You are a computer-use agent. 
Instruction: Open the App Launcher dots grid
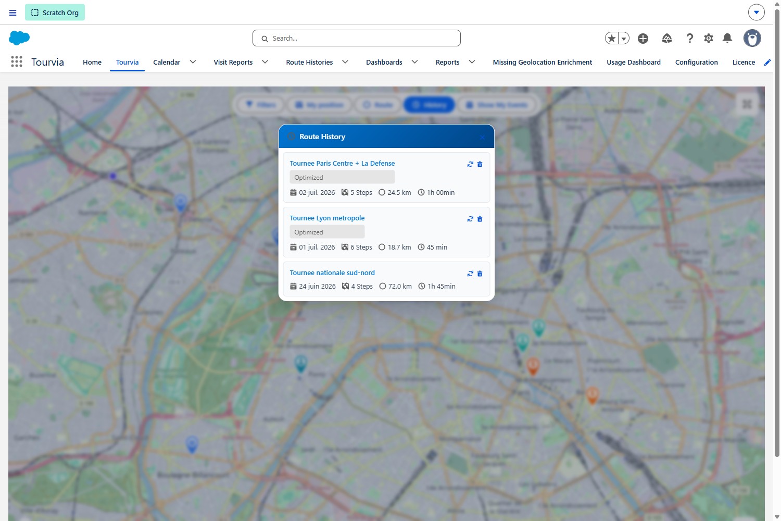(x=17, y=61)
